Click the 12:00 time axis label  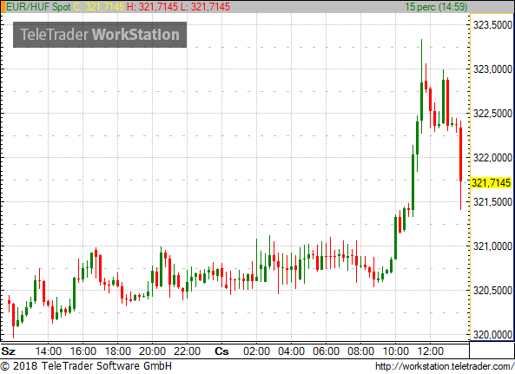coord(431,351)
